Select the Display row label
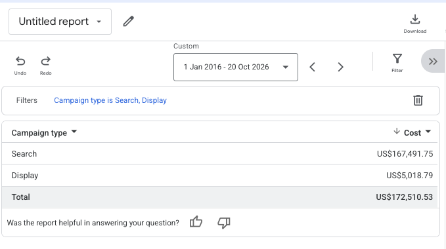 click(25, 176)
